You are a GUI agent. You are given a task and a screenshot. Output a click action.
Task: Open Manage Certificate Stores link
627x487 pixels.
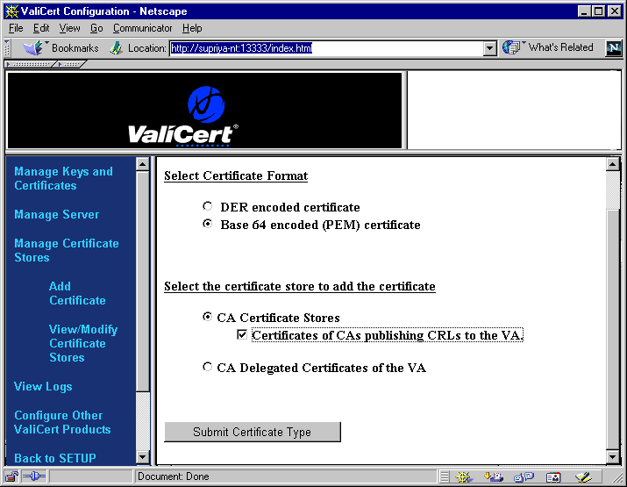(x=67, y=250)
